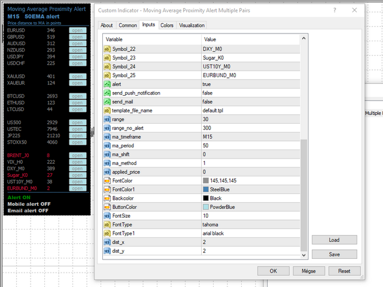Screen dimensions: 383x287
Task: Click the integer icon beside FontSize
Action: (x=107, y=216)
